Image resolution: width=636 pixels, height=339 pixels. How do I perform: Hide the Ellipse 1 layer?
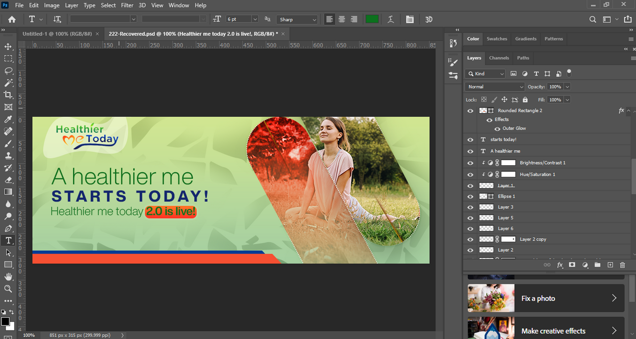[x=471, y=197]
